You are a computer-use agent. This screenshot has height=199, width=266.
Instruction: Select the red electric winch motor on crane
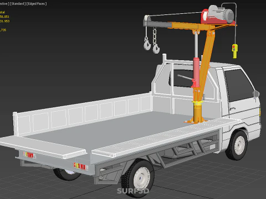[x=218, y=14]
